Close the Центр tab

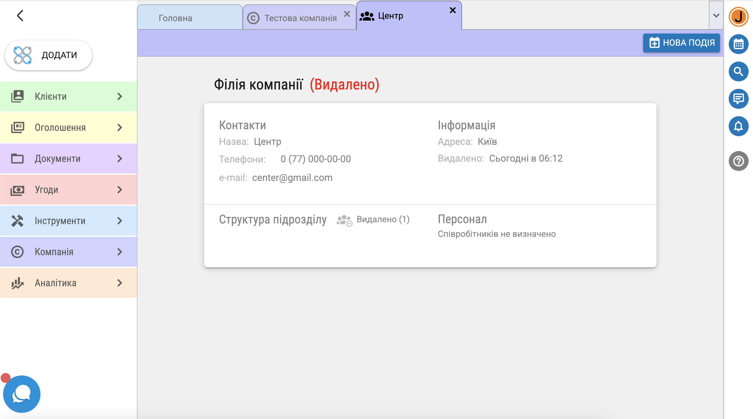(453, 10)
